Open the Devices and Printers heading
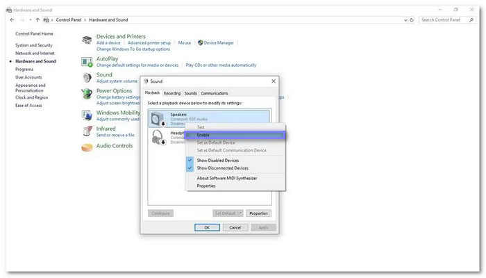The width and height of the screenshot is (486, 278). tap(121, 36)
